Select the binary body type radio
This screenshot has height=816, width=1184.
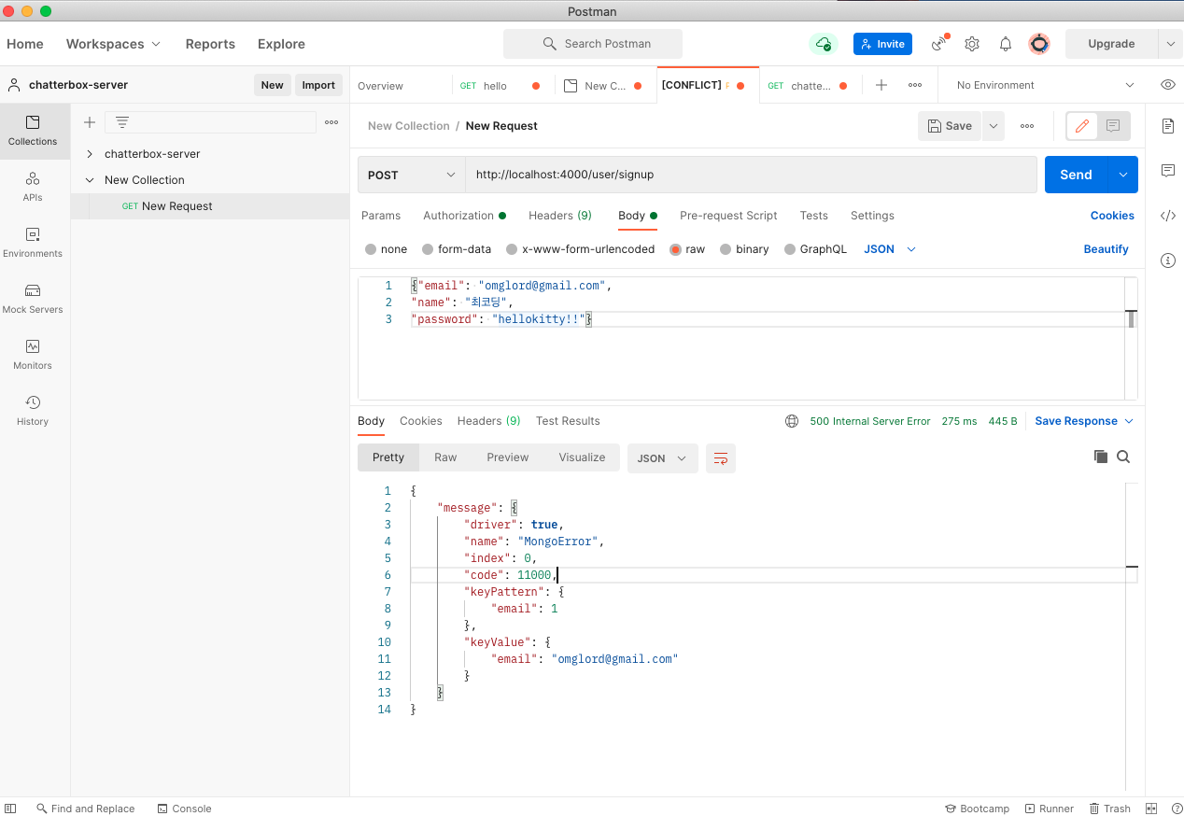tap(726, 249)
